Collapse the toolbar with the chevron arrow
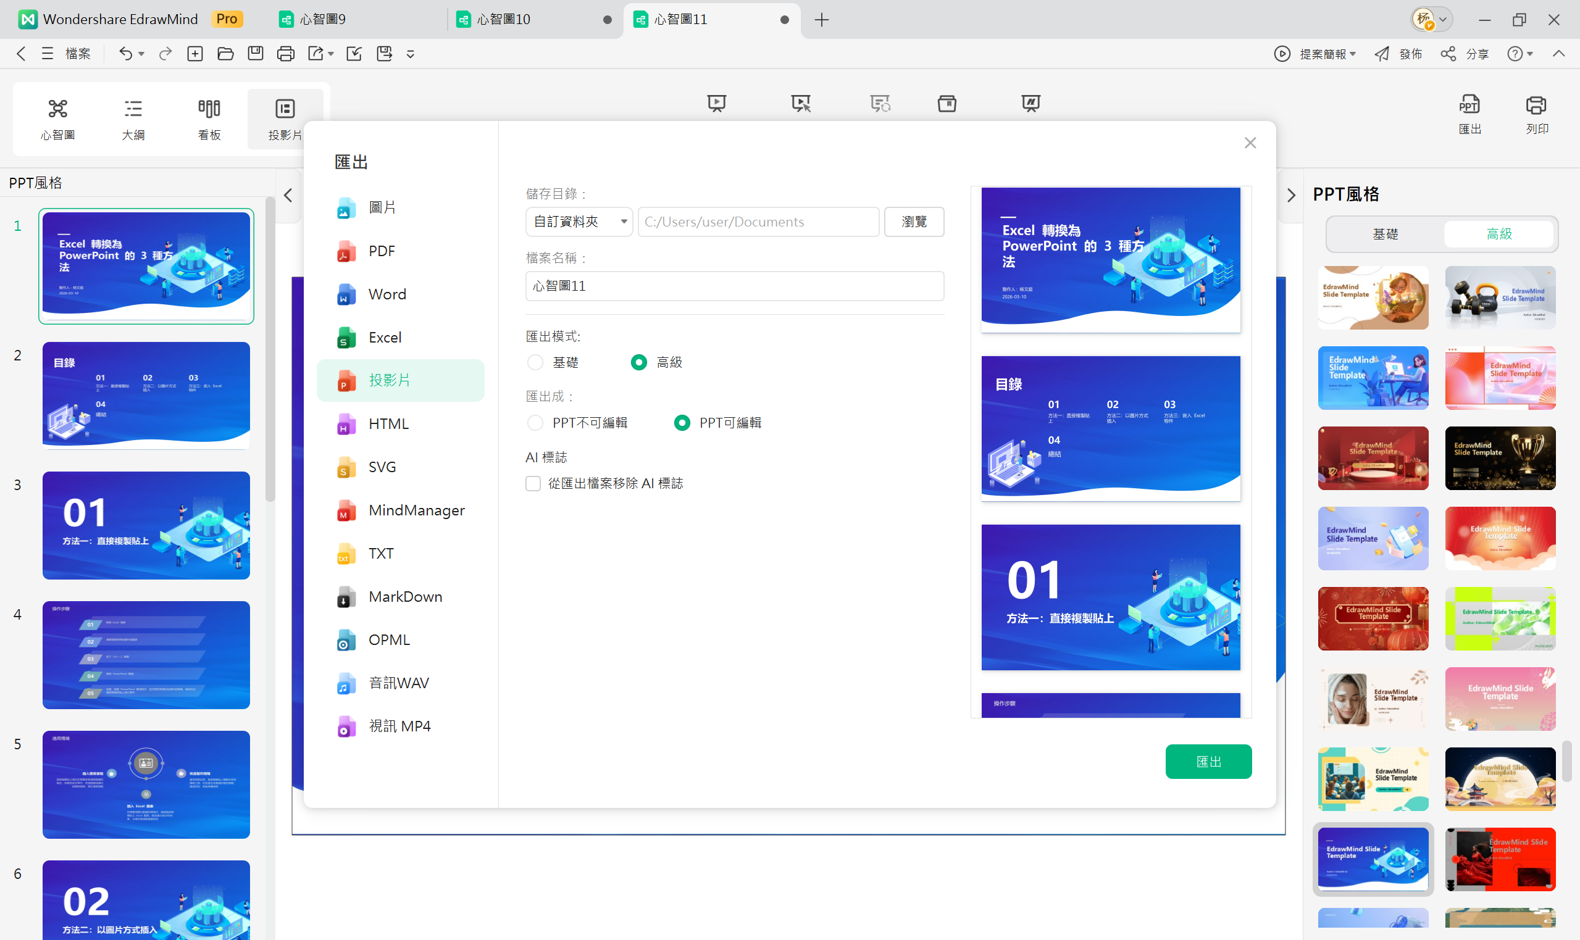The height and width of the screenshot is (940, 1580). pyautogui.click(x=1560, y=54)
